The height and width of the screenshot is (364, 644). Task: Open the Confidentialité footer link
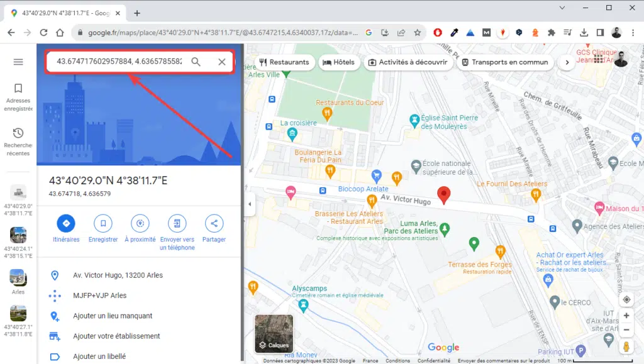[434, 361]
